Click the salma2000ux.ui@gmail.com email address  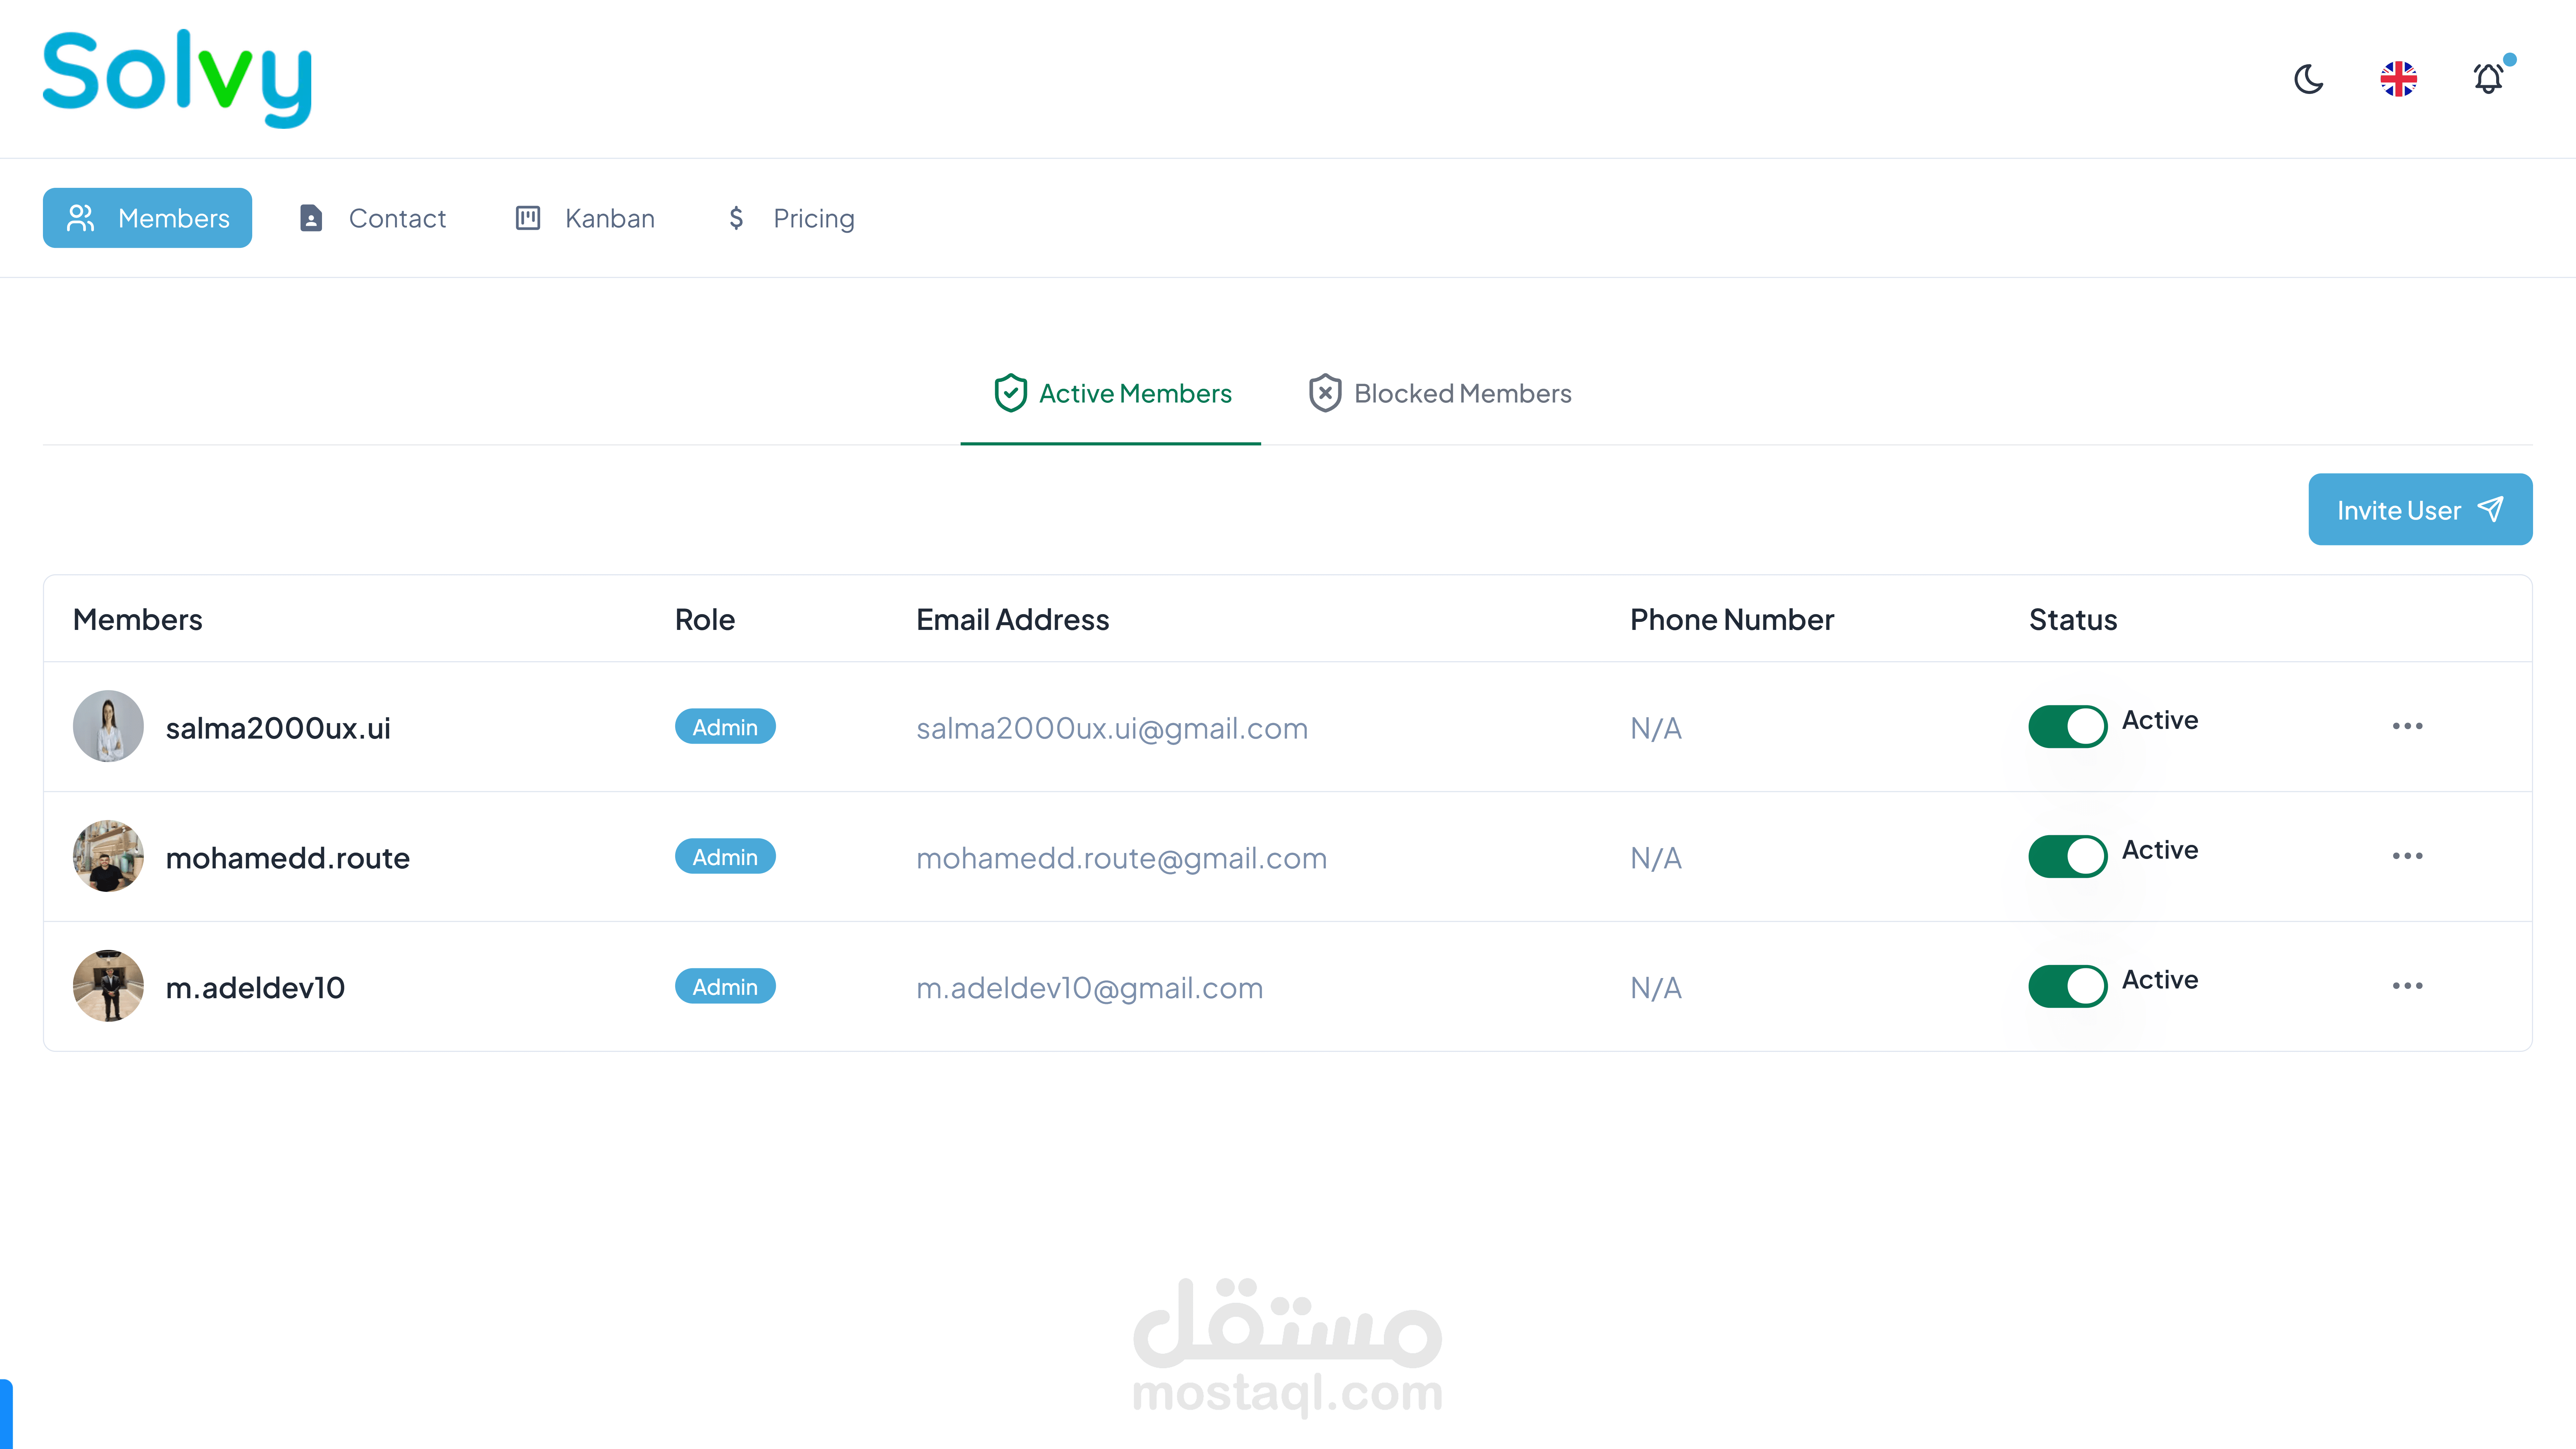pos(1111,728)
